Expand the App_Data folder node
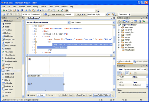149x102 pixels. pyautogui.click(x=119, y=30)
